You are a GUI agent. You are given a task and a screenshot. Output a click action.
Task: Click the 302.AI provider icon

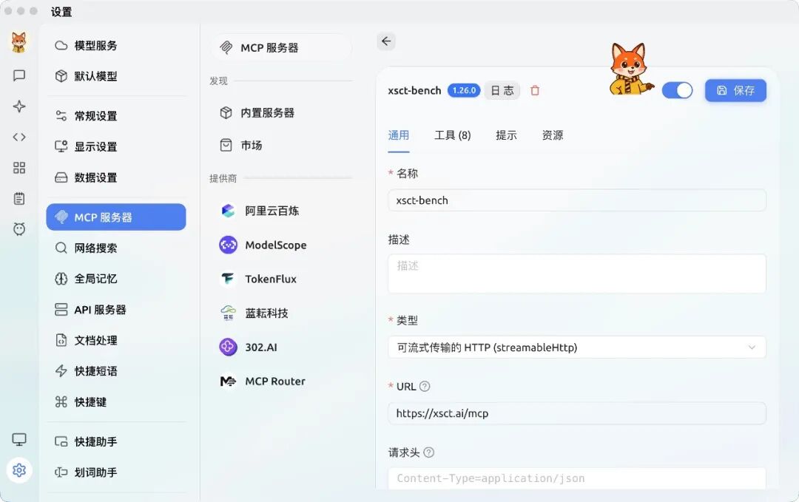coord(228,347)
